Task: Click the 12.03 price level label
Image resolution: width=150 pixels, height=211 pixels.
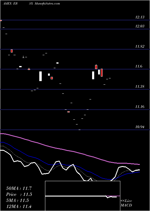Action: [140, 26]
